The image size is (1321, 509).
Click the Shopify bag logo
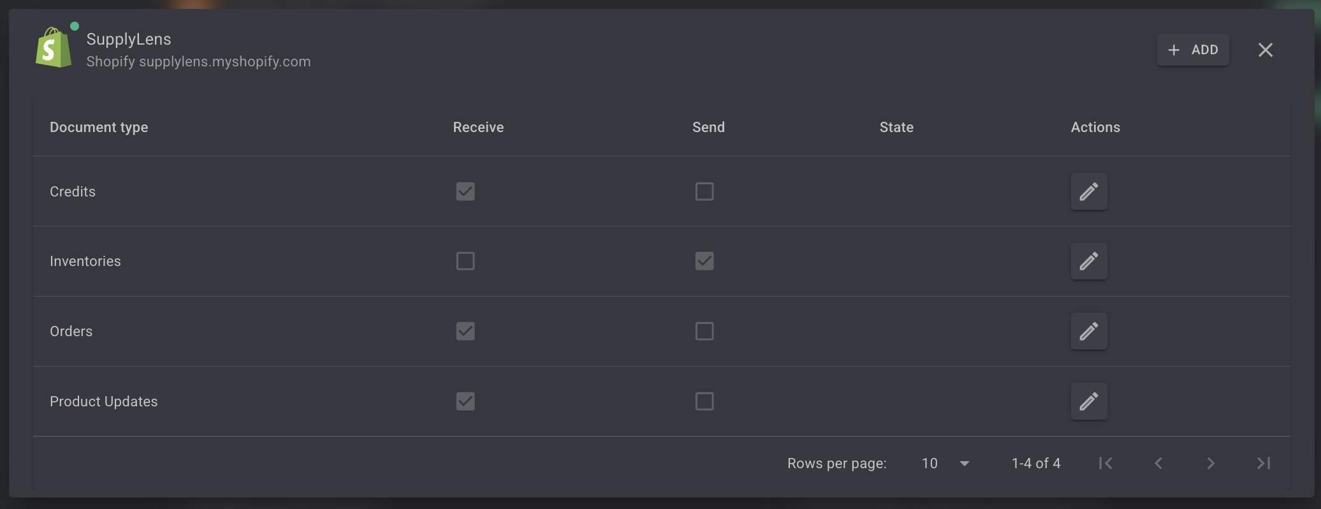pos(54,48)
